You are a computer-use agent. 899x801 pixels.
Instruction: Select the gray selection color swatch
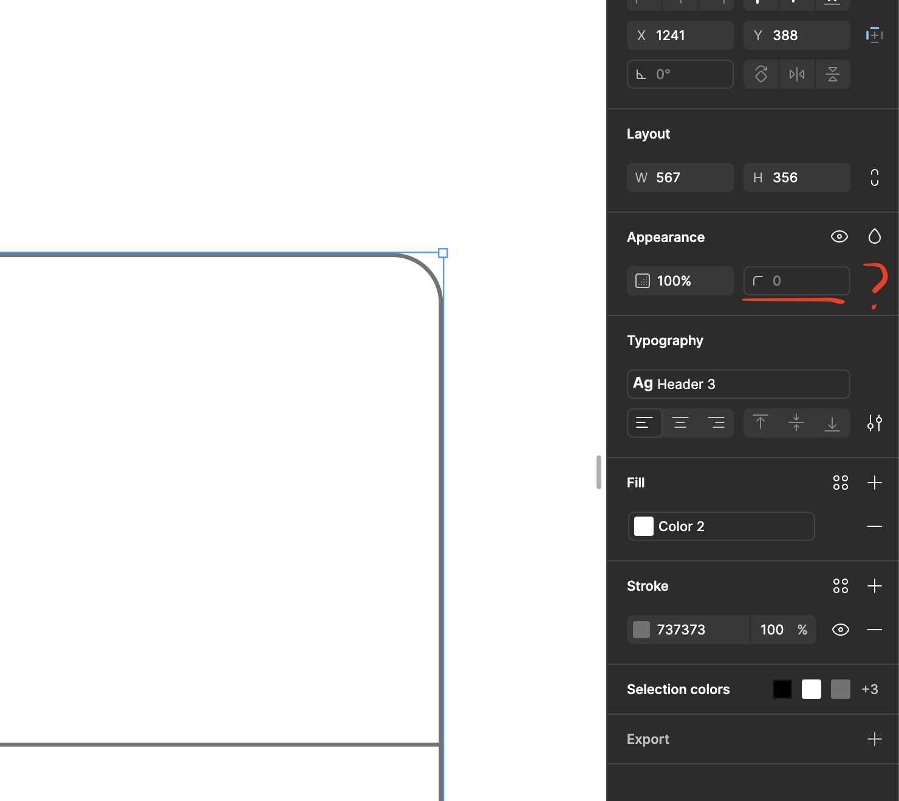pos(841,689)
